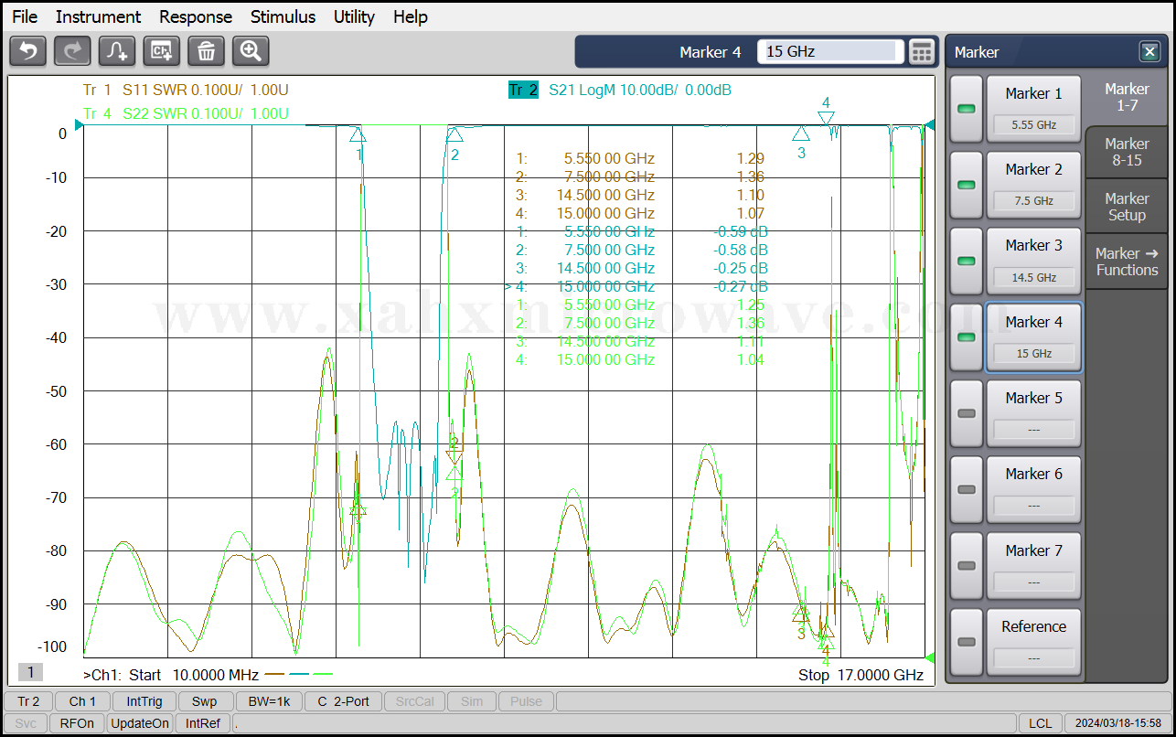This screenshot has height=737, width=1176.
Task: Click the add channel window toolbar icon
Action: pos(162,51)
